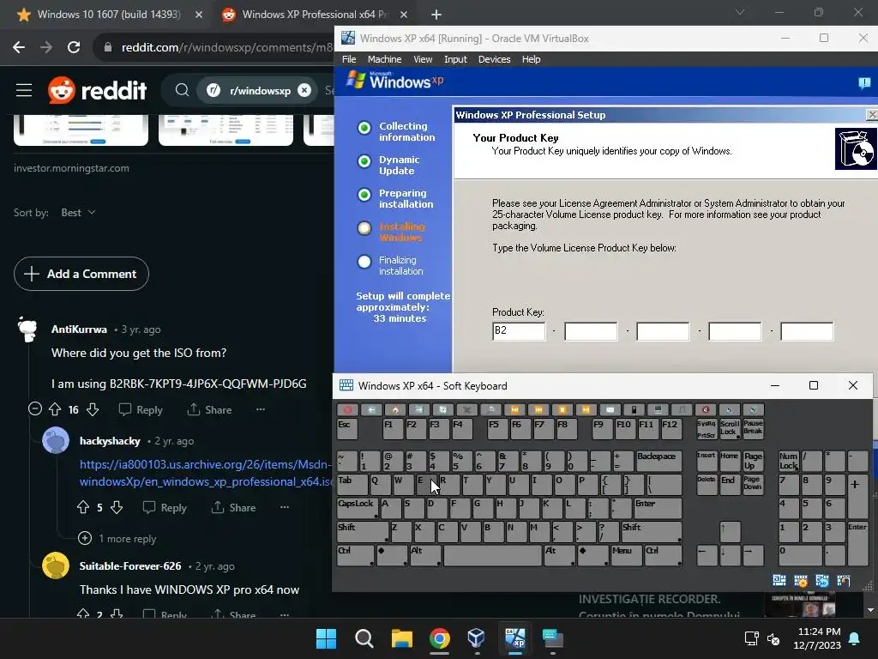Click the Play/Pause multimedia key

[586, 409]
